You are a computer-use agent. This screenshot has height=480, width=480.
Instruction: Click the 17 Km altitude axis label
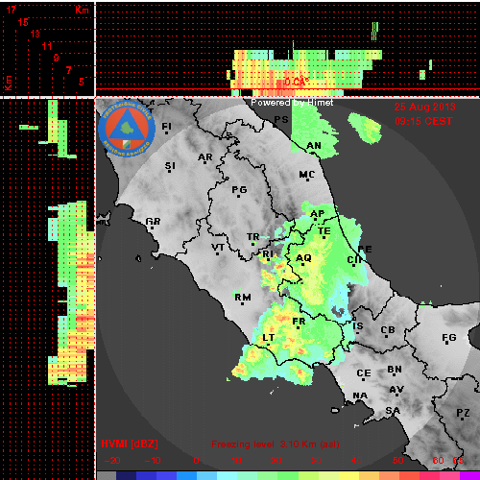12,10
